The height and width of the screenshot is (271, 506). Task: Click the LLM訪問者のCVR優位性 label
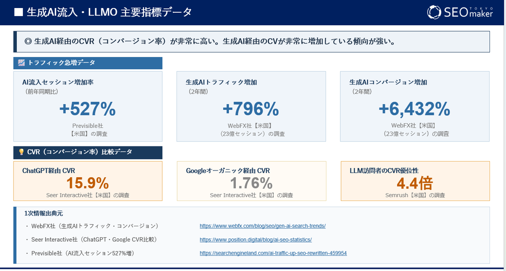(x=384, y=171)
